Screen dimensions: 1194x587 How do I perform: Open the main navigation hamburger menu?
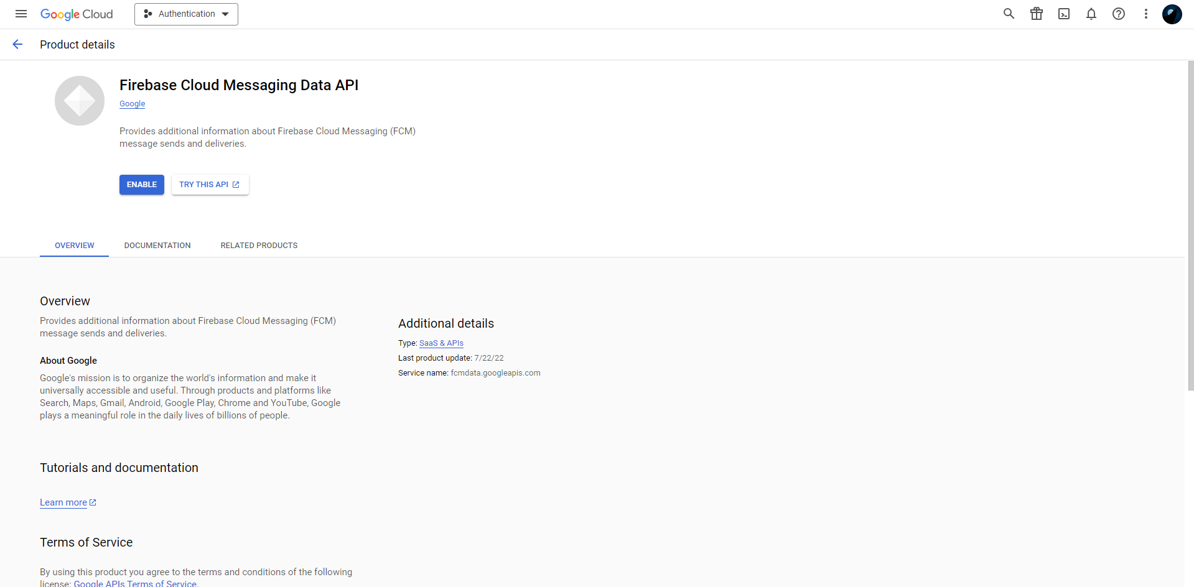[x=21, y=14]
